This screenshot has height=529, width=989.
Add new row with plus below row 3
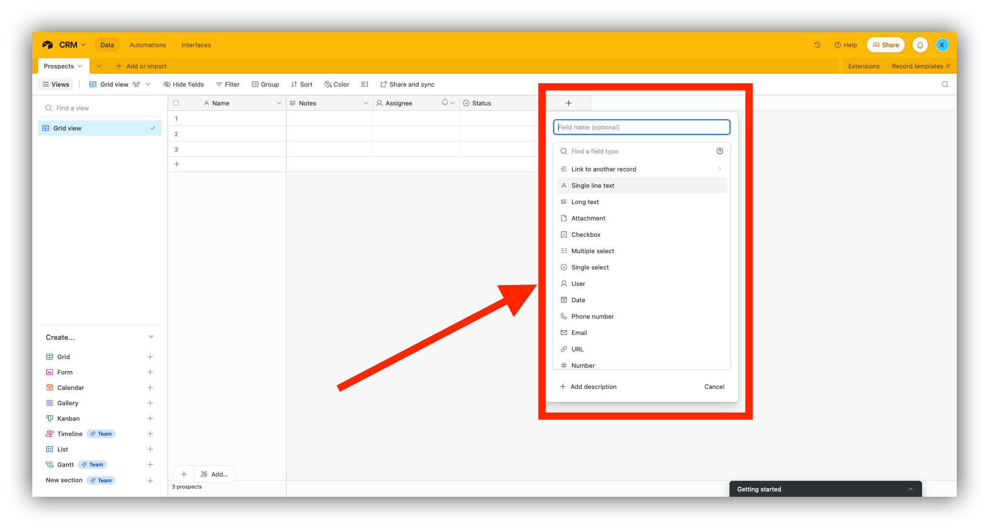tap(177, 164)
